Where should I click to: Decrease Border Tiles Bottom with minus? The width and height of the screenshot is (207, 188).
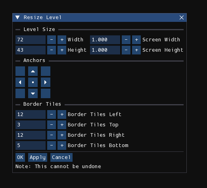click(x=52, y=145)
